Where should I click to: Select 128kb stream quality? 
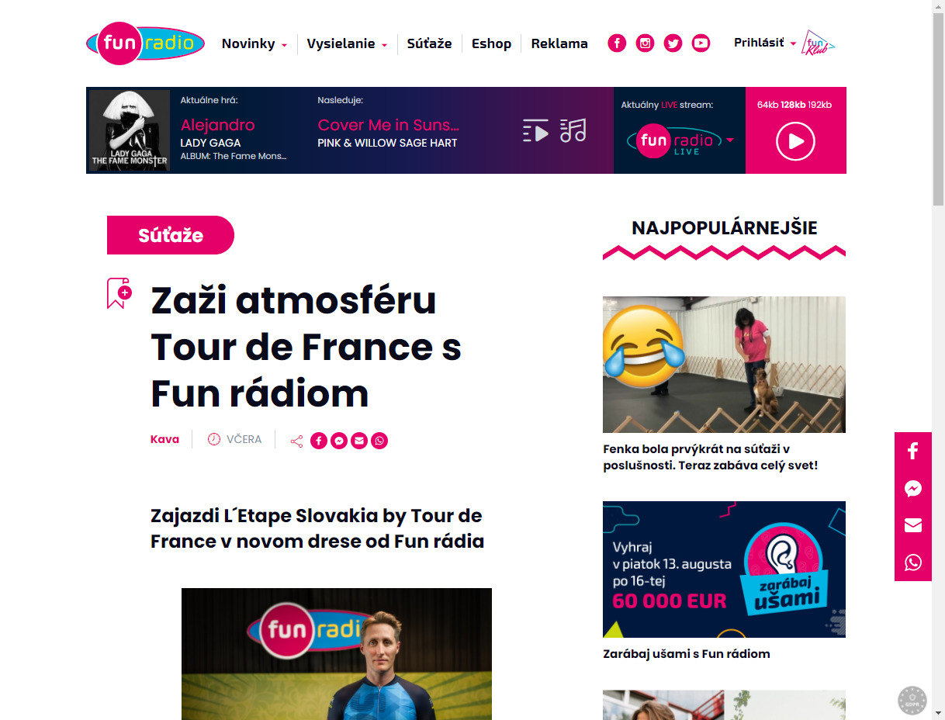(x=793, y=105)
